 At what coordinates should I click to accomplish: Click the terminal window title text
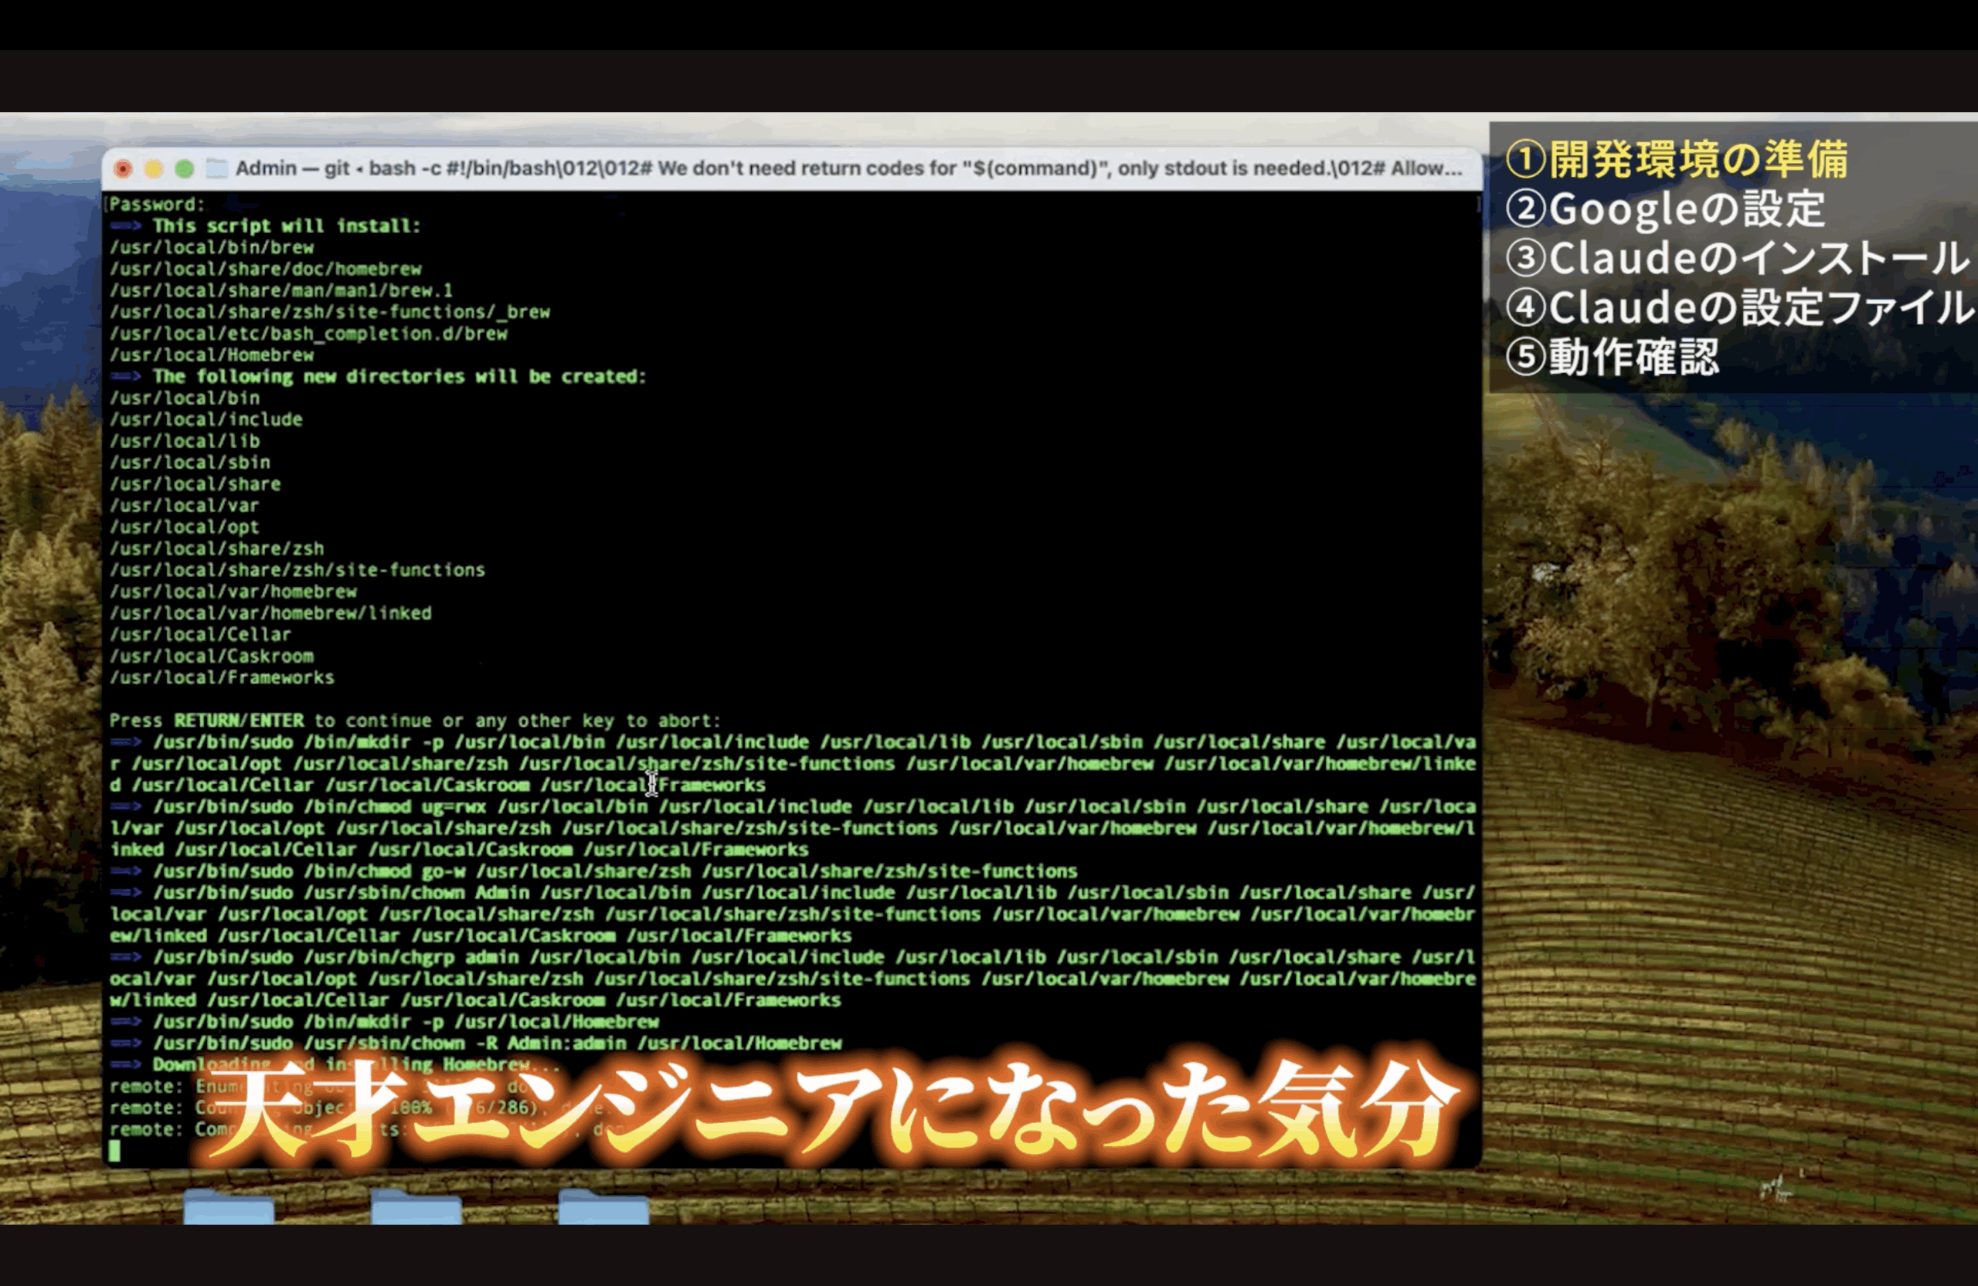pos(848,168)
